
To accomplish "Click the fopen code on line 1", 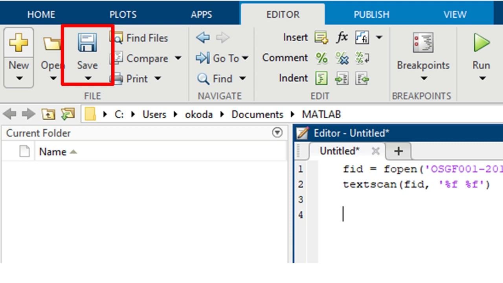I will point(423,169).
